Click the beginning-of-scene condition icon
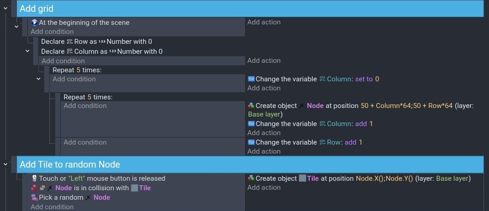Image resolution: width=489 pixels, height=211 pixels. pyautogui.click(x=34, y=23)
